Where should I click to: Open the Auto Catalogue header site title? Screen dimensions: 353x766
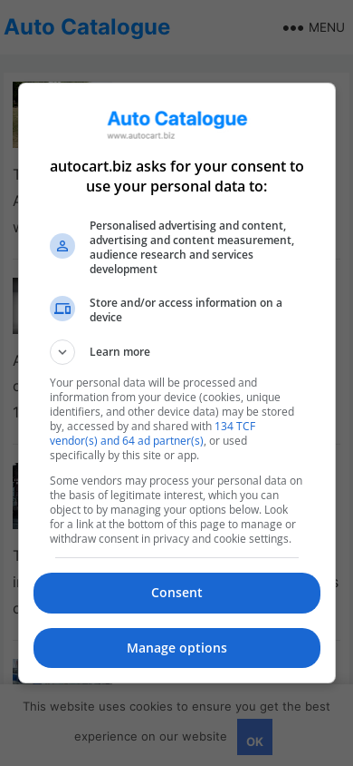[87, 27]
